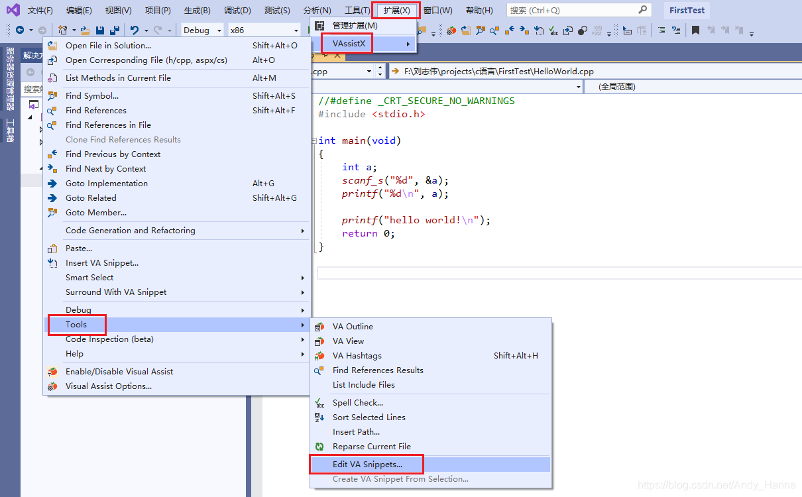Open VAssistX submenu entry

pos(363,44)
